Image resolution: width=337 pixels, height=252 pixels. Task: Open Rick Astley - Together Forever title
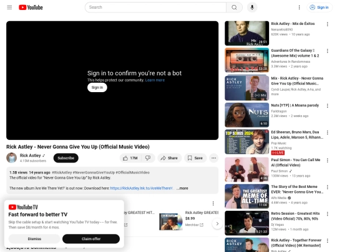(296, 243)
